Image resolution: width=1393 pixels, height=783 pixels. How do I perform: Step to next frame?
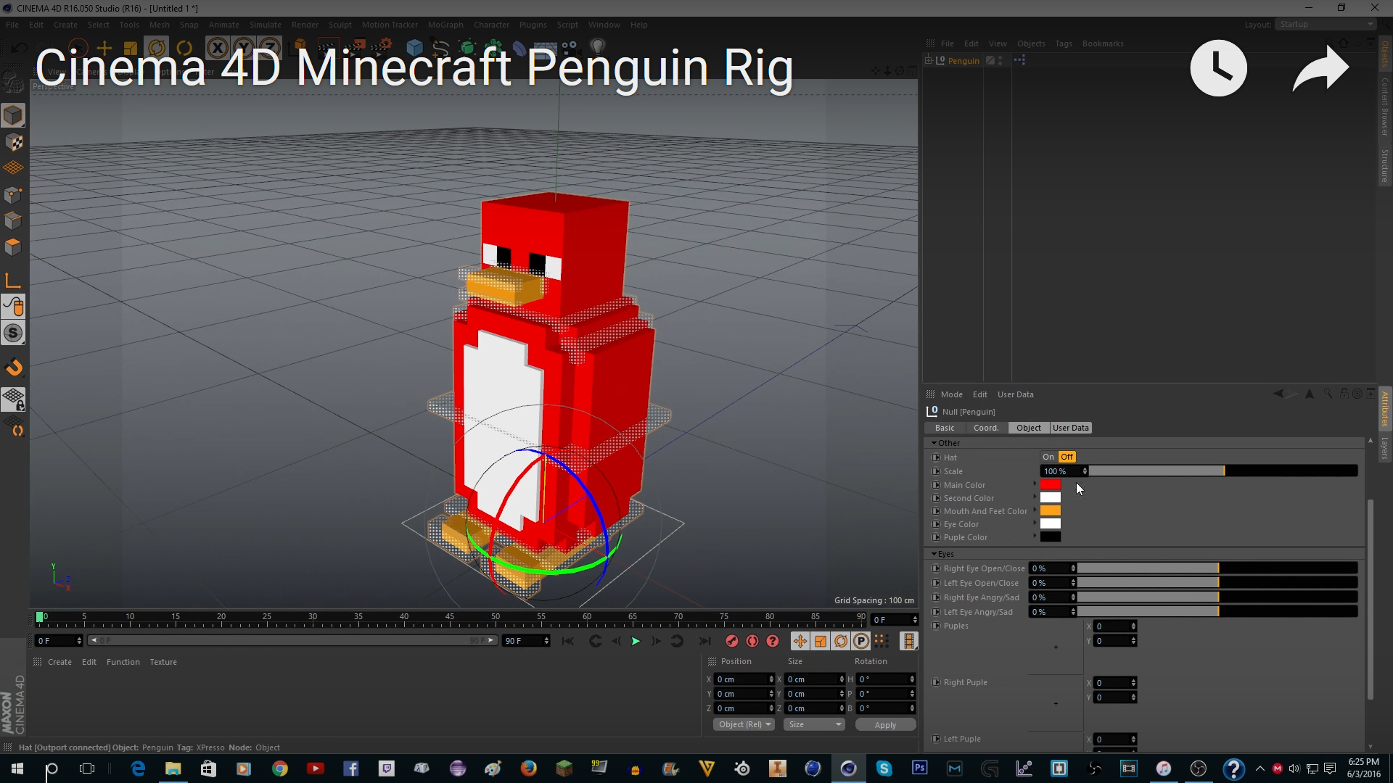655,641
